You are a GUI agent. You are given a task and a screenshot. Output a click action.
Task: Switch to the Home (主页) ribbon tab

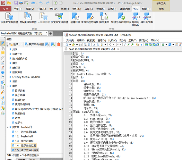(18, 9)
